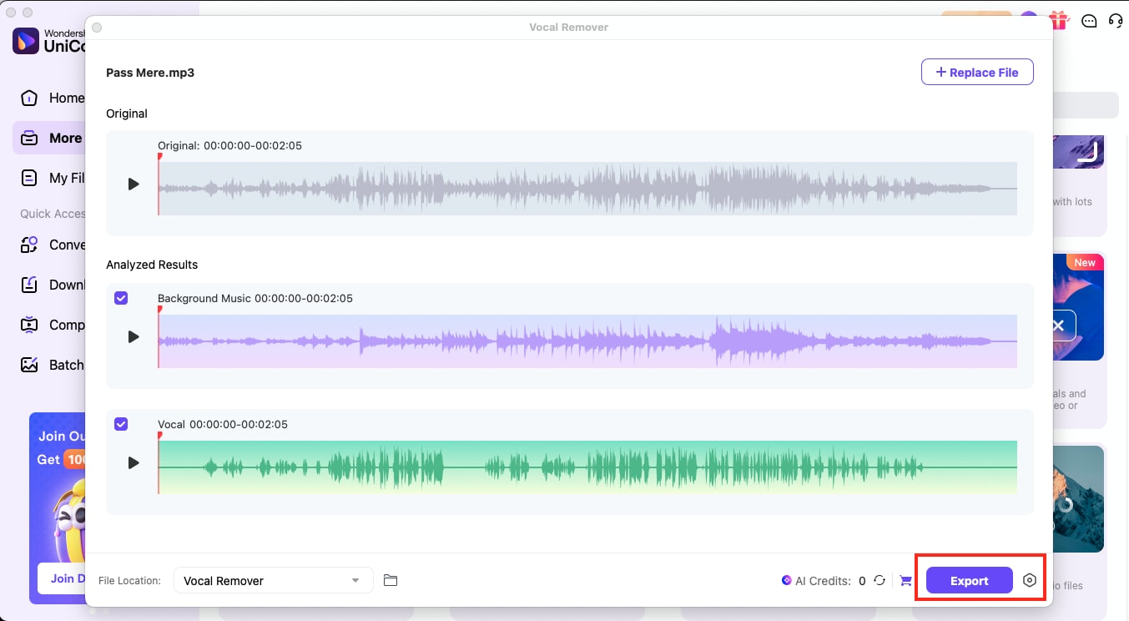
Task: Click the Original track playhead marker
Action: (x=159, y=156)
